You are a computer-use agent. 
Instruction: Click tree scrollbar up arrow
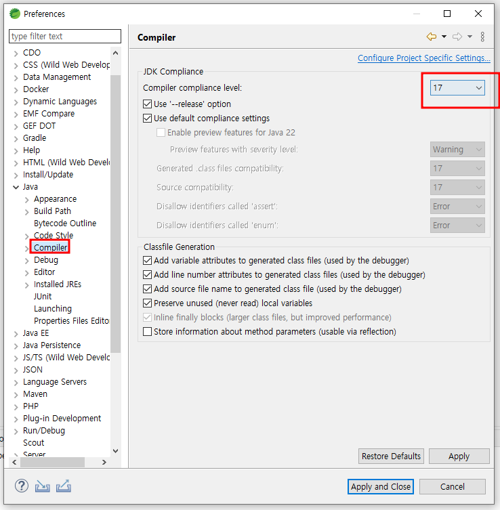(x=115, y=53)
